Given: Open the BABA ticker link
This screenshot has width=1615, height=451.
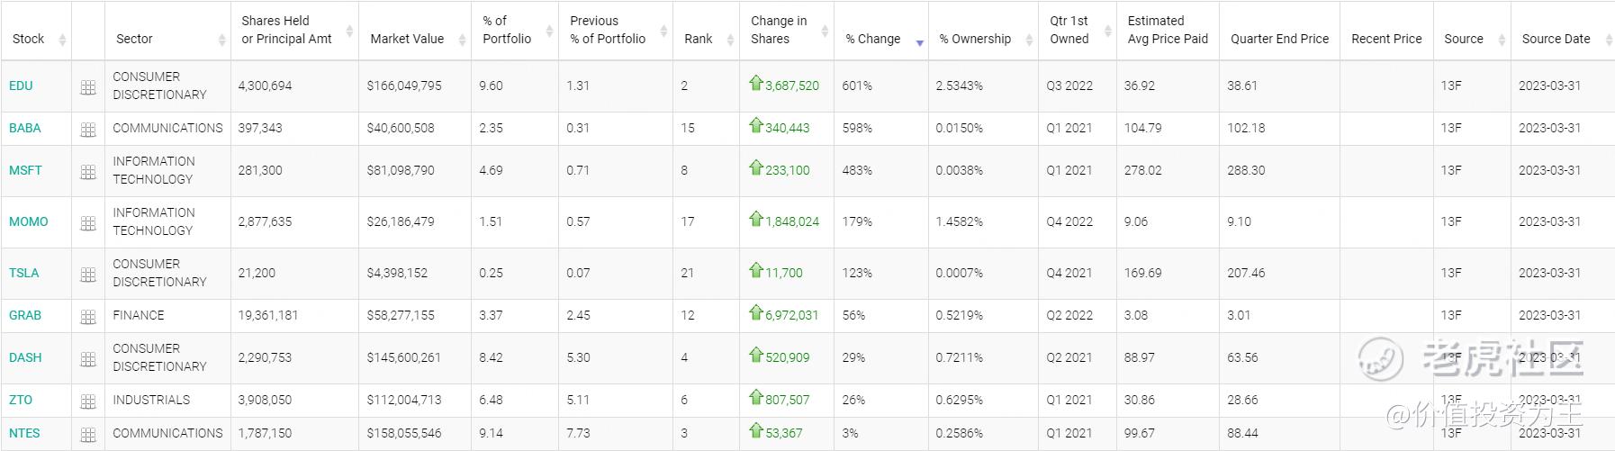Looking at the screenshot, I should point(25,128).
